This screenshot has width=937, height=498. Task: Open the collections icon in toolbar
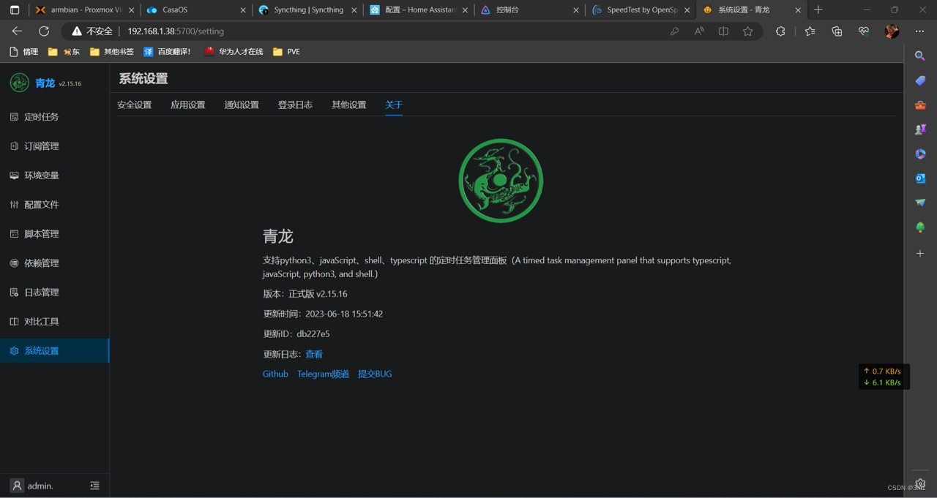pos(837,31)
